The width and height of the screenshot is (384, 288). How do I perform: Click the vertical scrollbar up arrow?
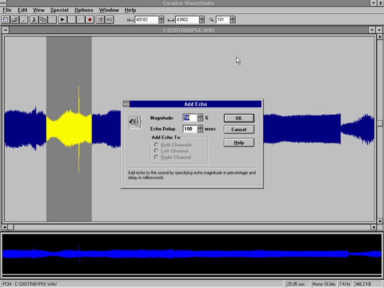[x=379, y=37]
